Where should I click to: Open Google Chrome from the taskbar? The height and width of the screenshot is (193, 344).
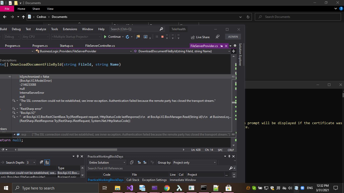[x=167, y=188]
